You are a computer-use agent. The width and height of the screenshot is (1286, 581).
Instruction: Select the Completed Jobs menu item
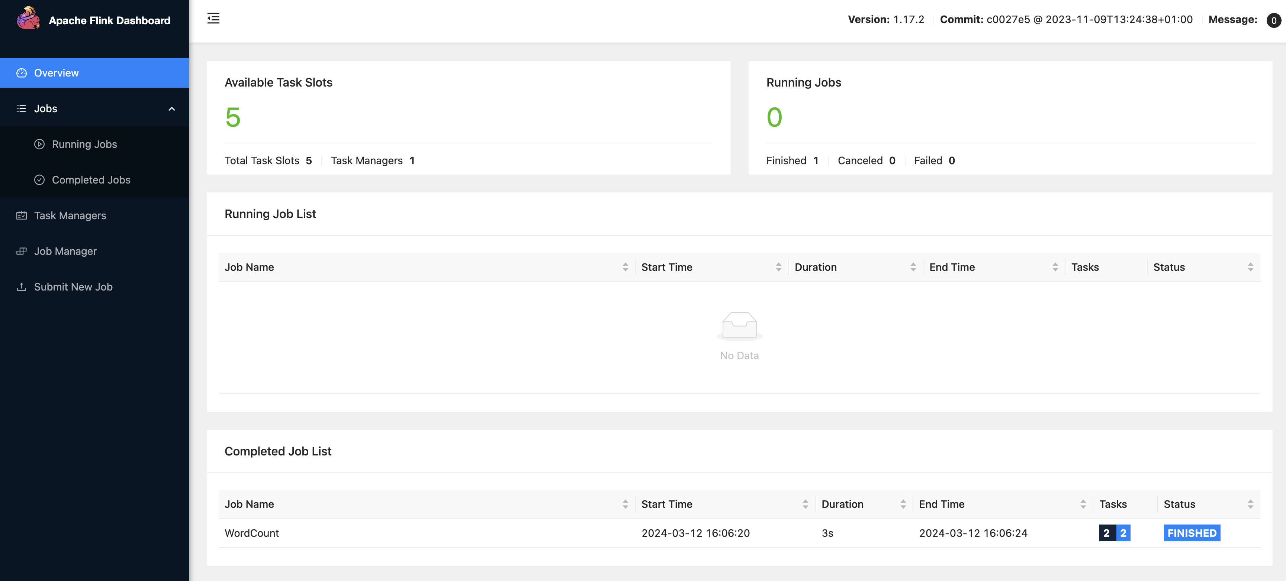pyautogui.click(x=91, y=179)
